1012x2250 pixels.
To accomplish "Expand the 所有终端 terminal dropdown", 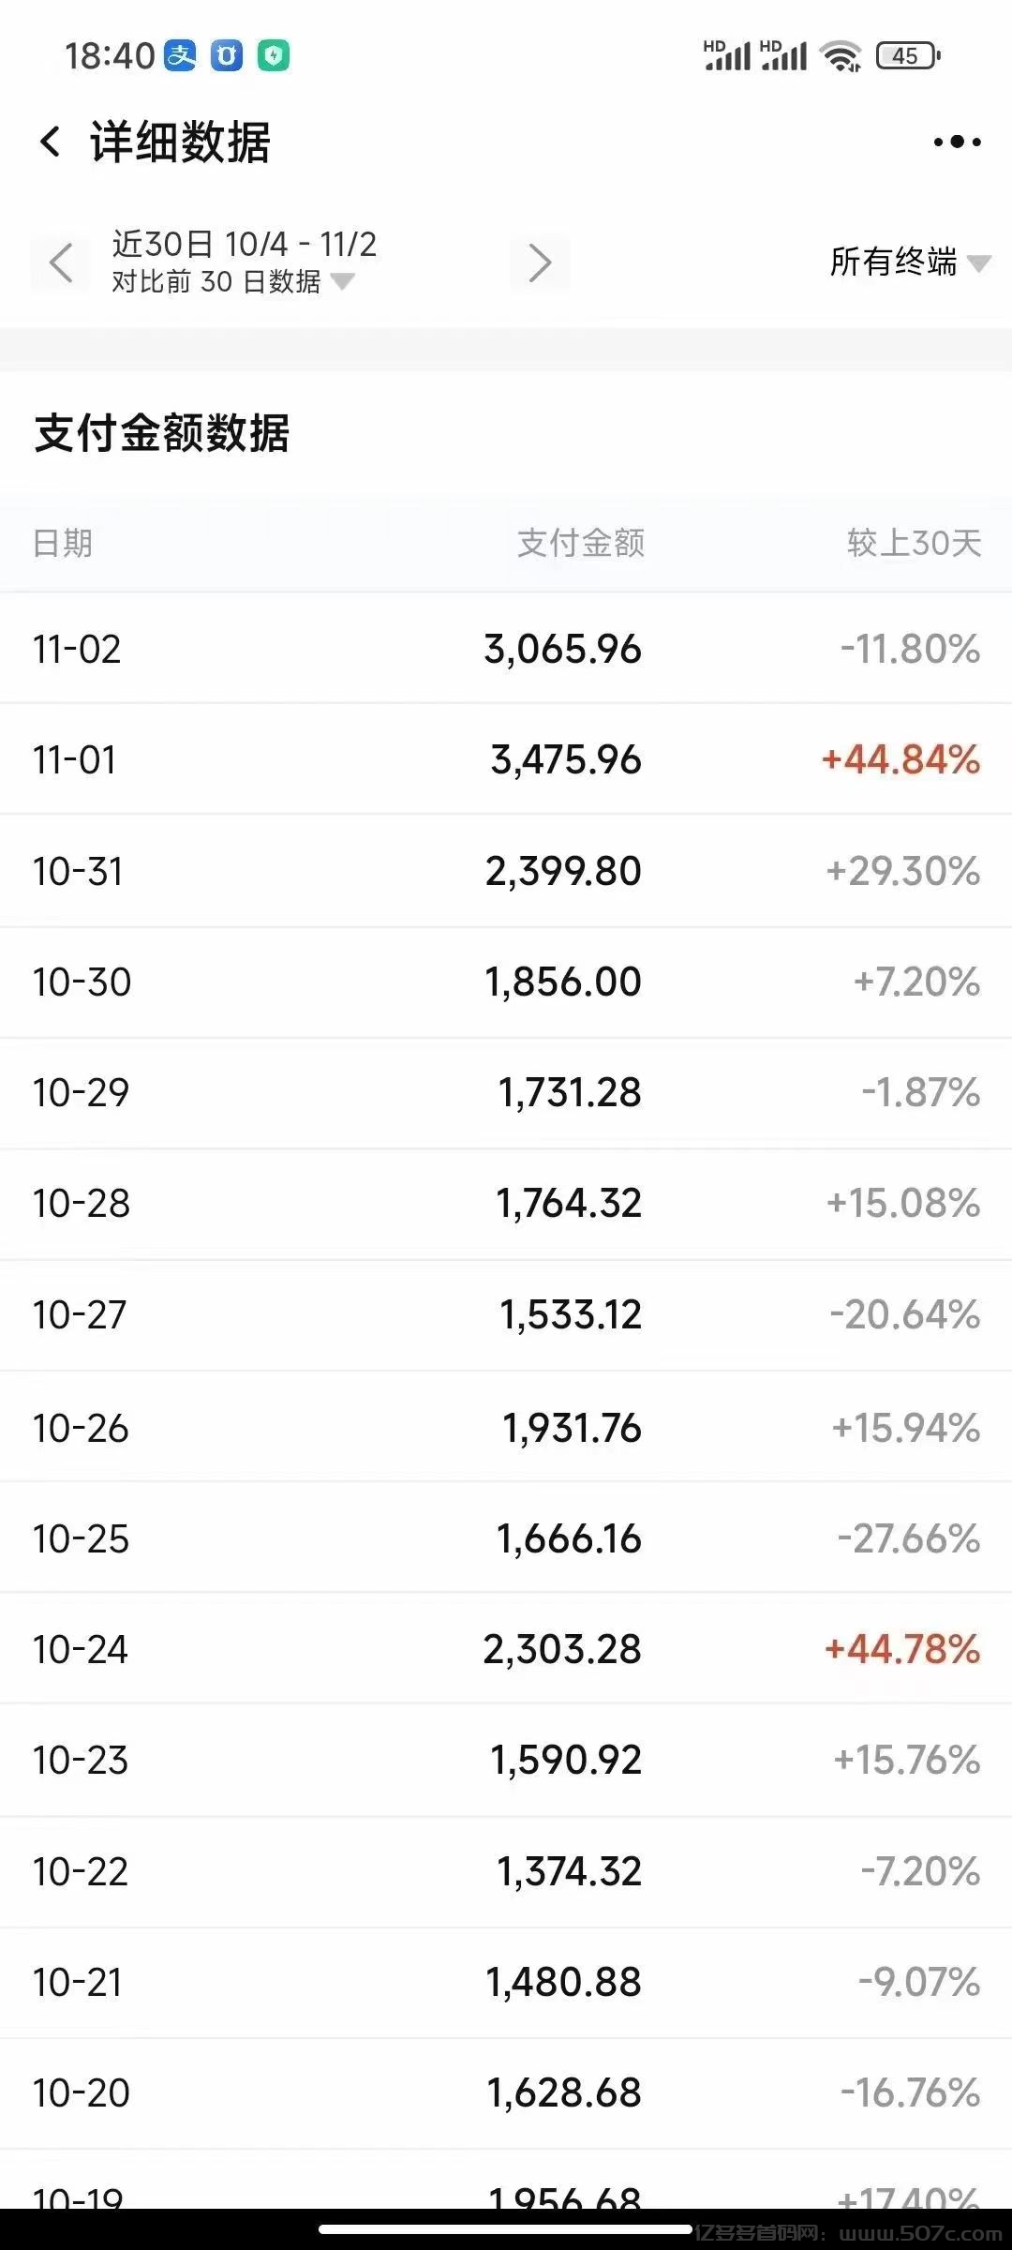I will [909, 262].
